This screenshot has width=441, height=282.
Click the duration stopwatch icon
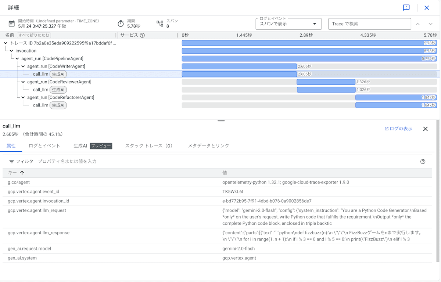(121, 23)
